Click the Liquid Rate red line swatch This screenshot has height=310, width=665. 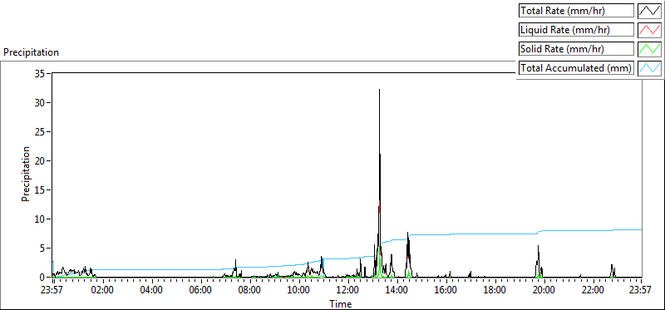coord(650,30)
